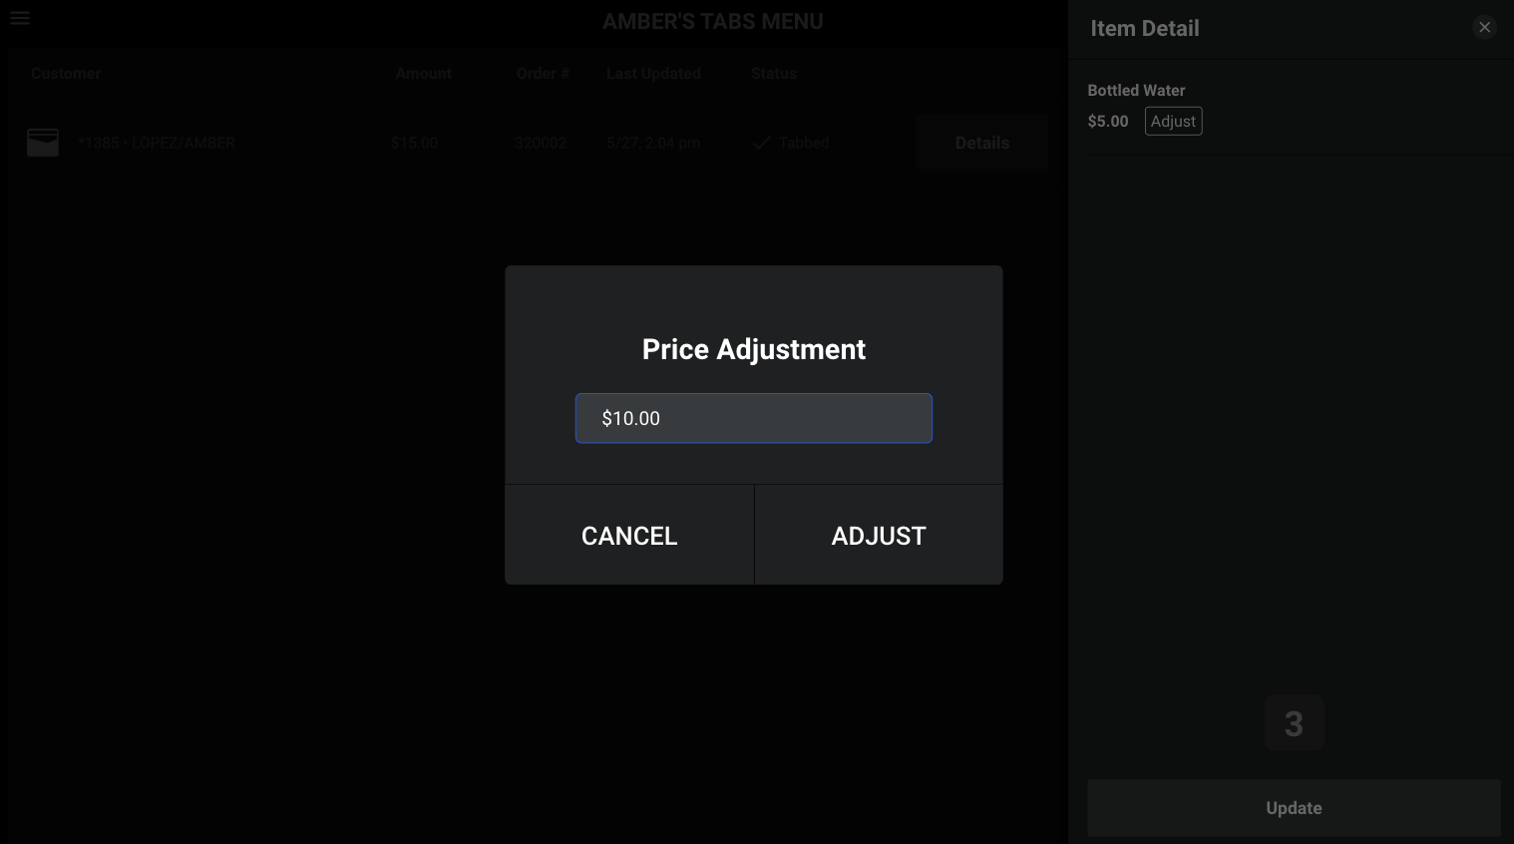Screen dimensions: 1514x844
Task: Click the Update button in Item Detail
Action: pos(1294,808)
